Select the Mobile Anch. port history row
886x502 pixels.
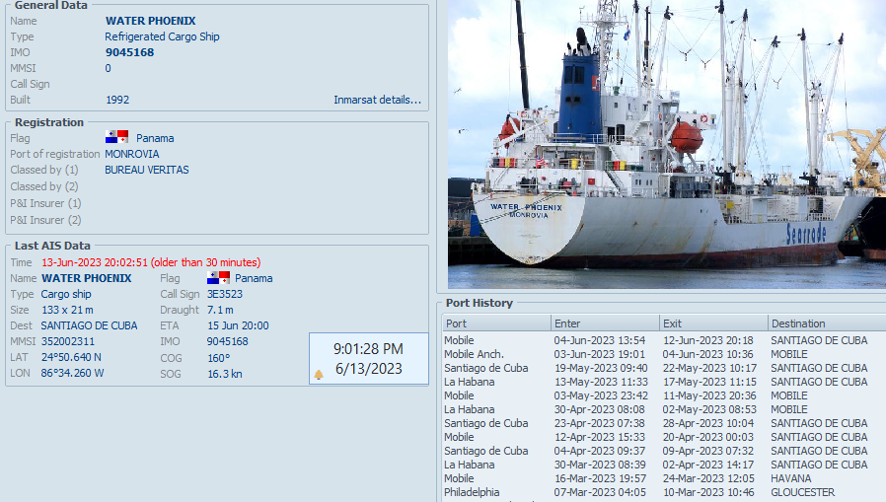664,354
